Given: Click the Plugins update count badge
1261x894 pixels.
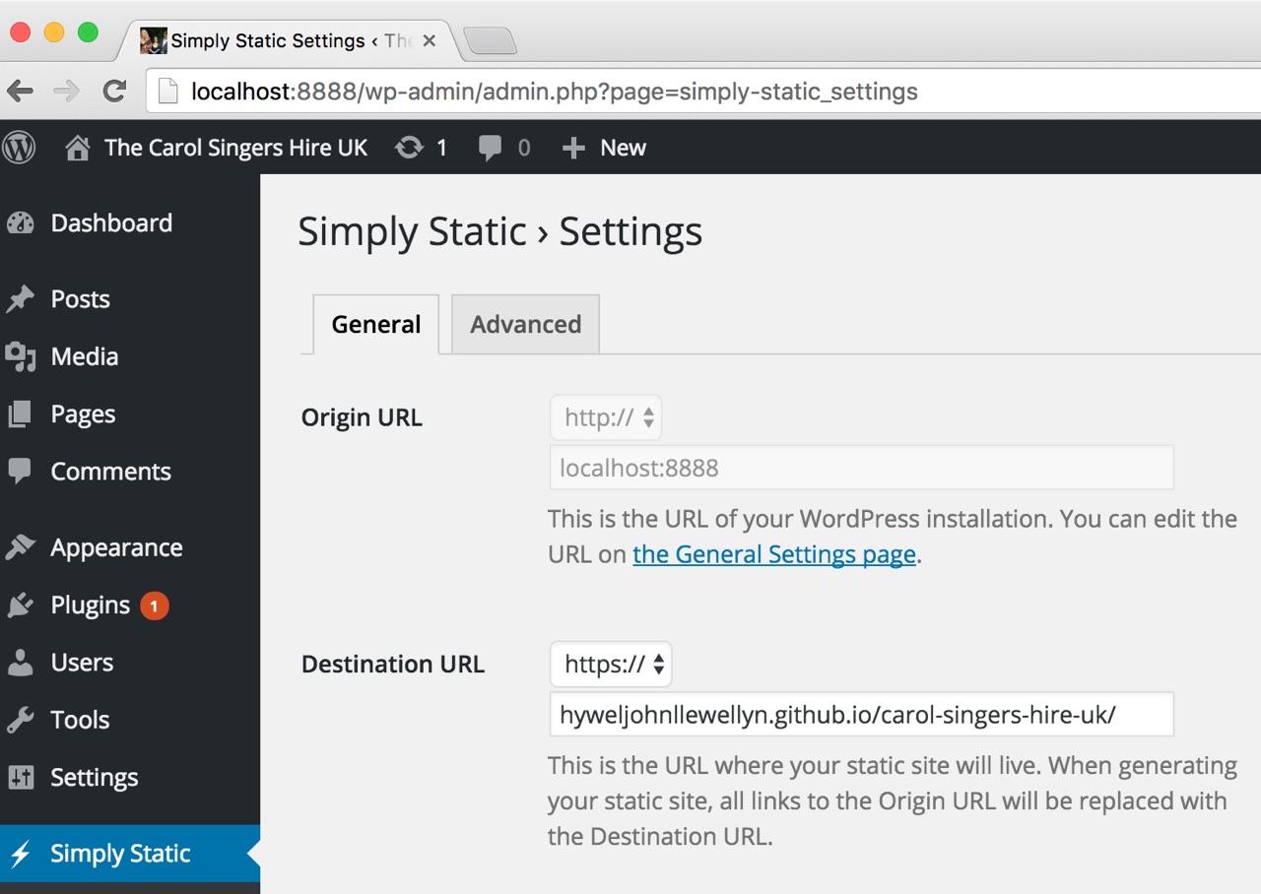Looking at the screenshot, I should [155, 606].
